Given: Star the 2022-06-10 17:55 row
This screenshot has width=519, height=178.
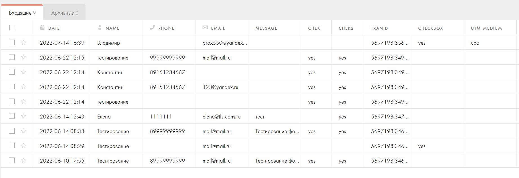Looking at the screenshot, I should 24,160.
